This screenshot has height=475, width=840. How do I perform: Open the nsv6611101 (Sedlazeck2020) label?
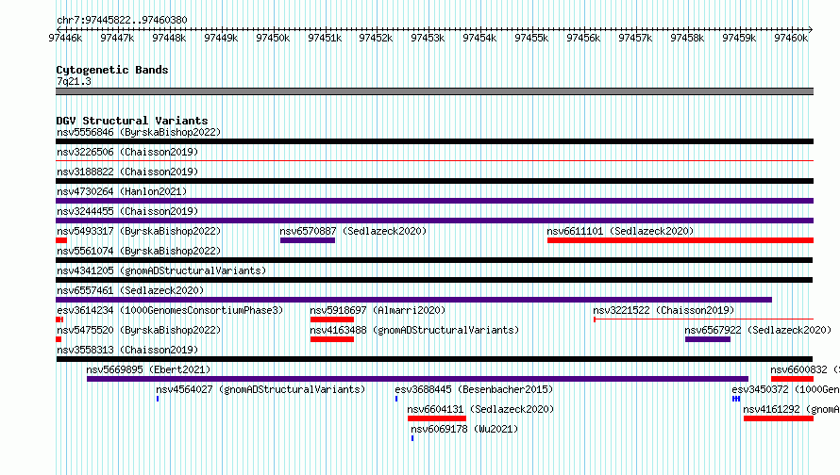tap(620, 231)
